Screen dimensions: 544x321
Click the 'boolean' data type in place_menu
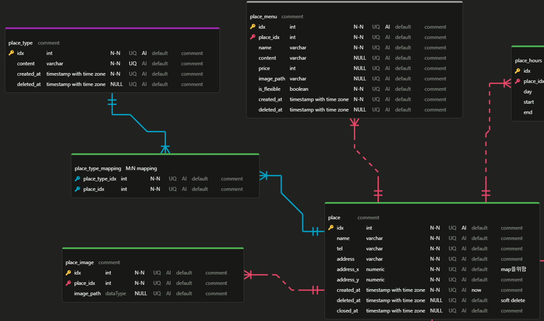pyautogui.click(x=299, y=89)
